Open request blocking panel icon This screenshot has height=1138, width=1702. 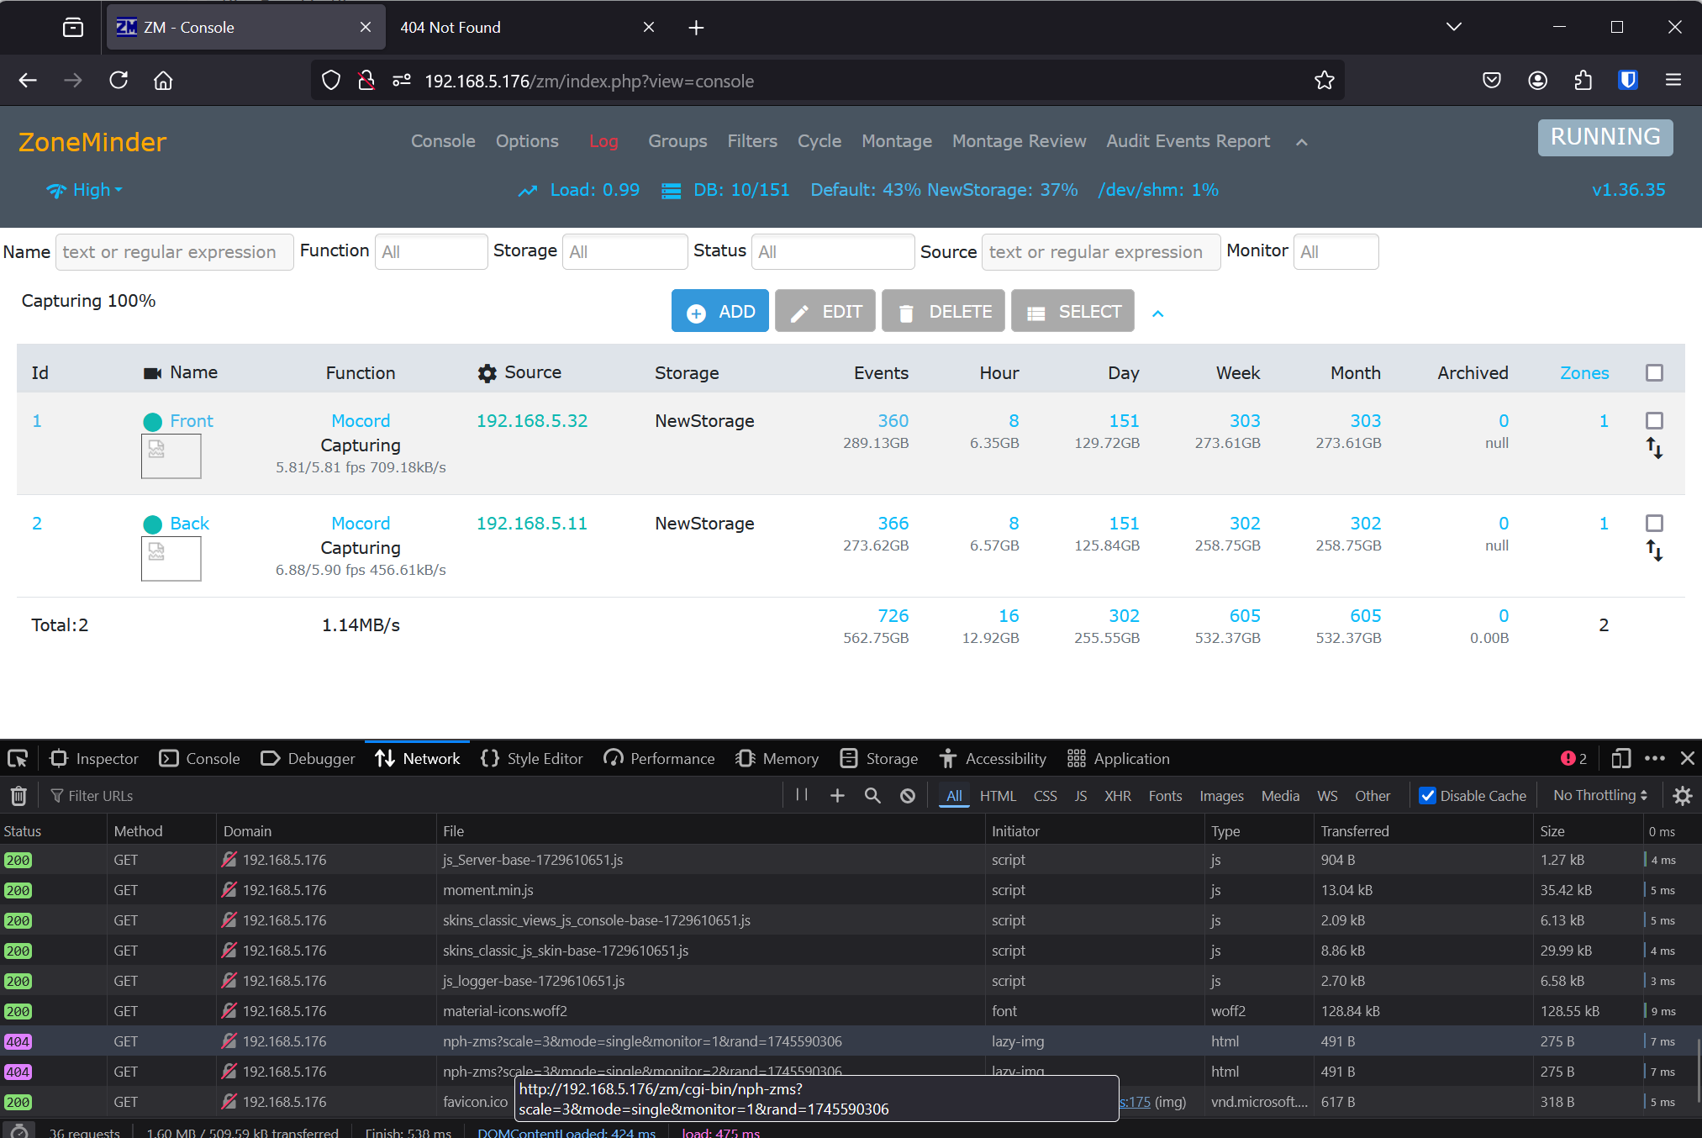908,795
